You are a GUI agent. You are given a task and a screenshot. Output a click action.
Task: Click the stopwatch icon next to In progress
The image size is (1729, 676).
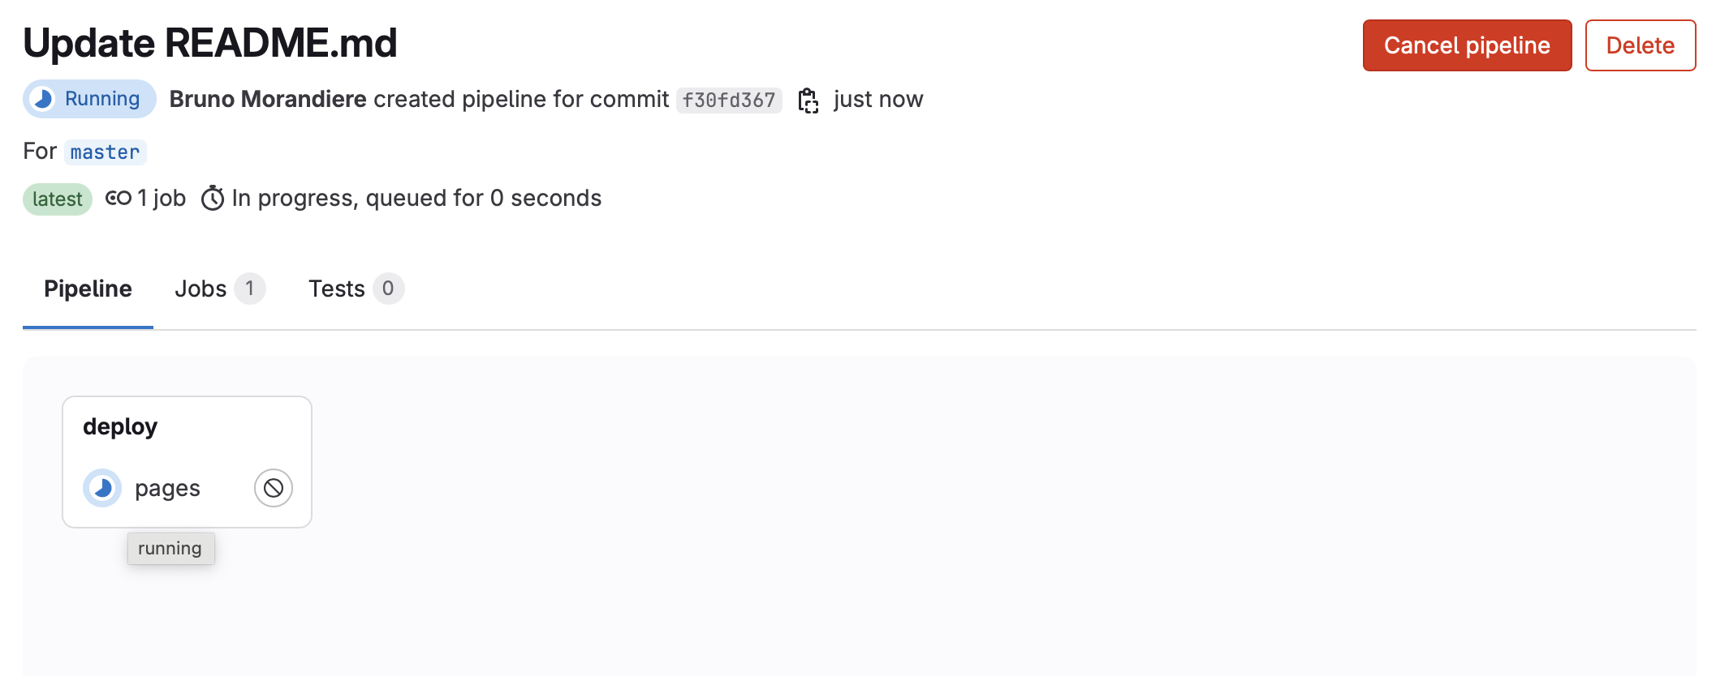(213, 199)
